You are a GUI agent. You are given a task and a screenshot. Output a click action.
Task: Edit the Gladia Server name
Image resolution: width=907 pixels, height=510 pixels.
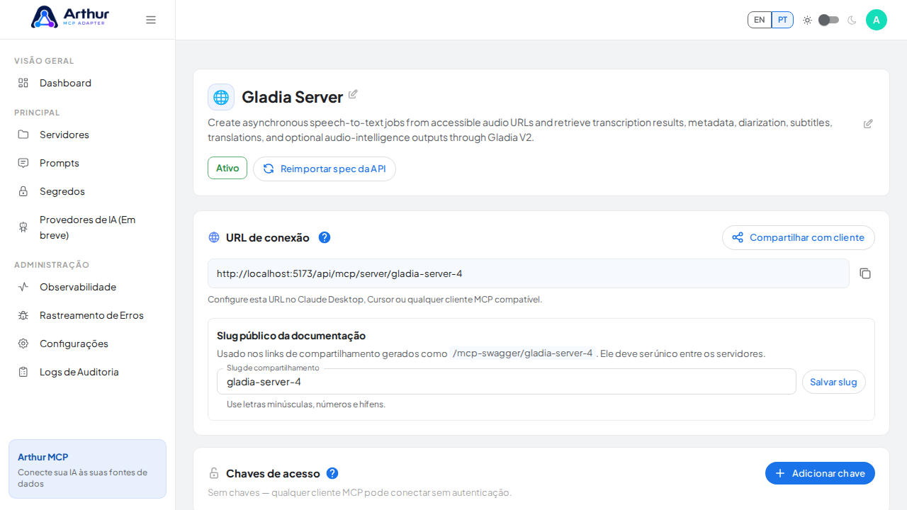tap(353, 94)
